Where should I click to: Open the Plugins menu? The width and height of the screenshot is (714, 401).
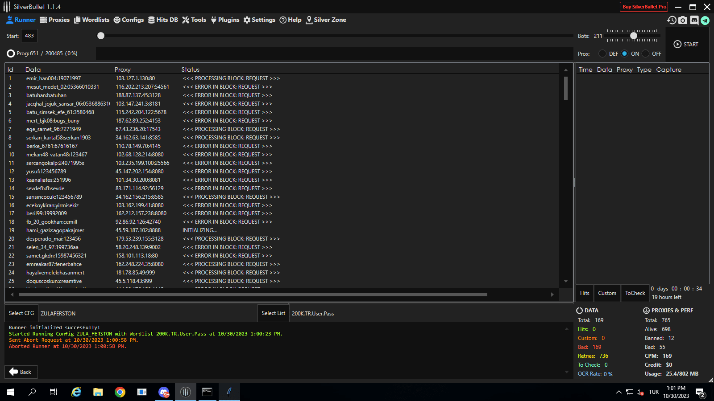point(225,20)
